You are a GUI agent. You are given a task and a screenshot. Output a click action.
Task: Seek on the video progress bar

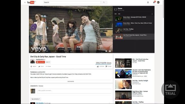(71, 49)
